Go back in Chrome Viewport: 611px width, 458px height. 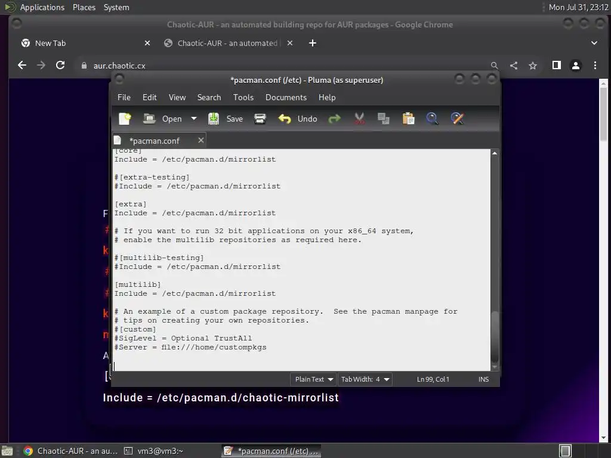[x=22, y=66]
